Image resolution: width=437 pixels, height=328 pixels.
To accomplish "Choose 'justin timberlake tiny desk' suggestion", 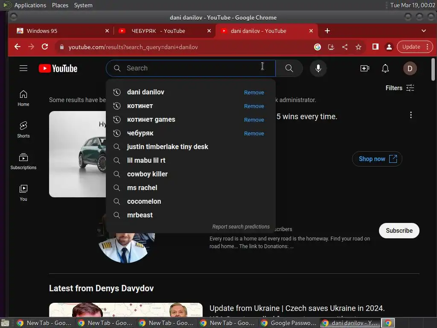I will 191,147.
